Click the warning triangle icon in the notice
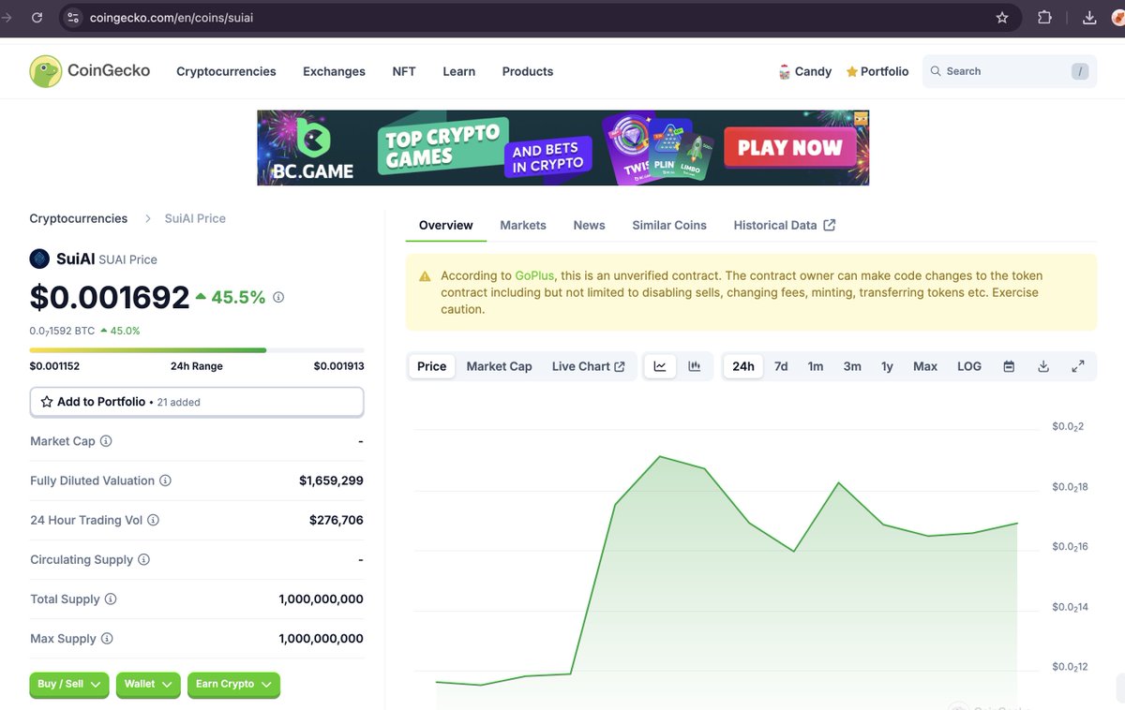 click(425, 276)
